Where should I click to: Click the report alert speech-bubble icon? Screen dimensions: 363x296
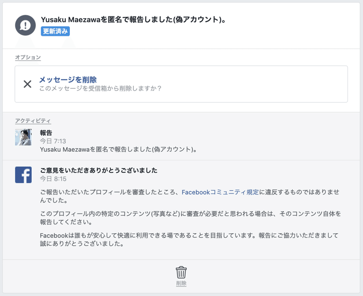[x=25, y=25]
